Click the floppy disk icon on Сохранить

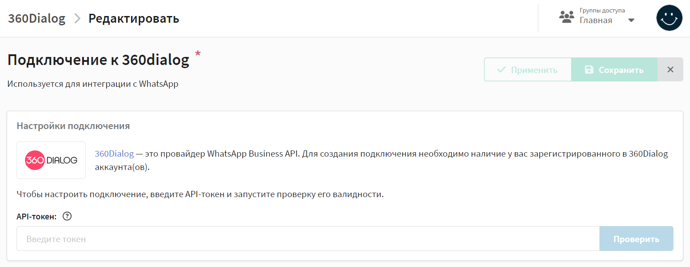[589, 70]
